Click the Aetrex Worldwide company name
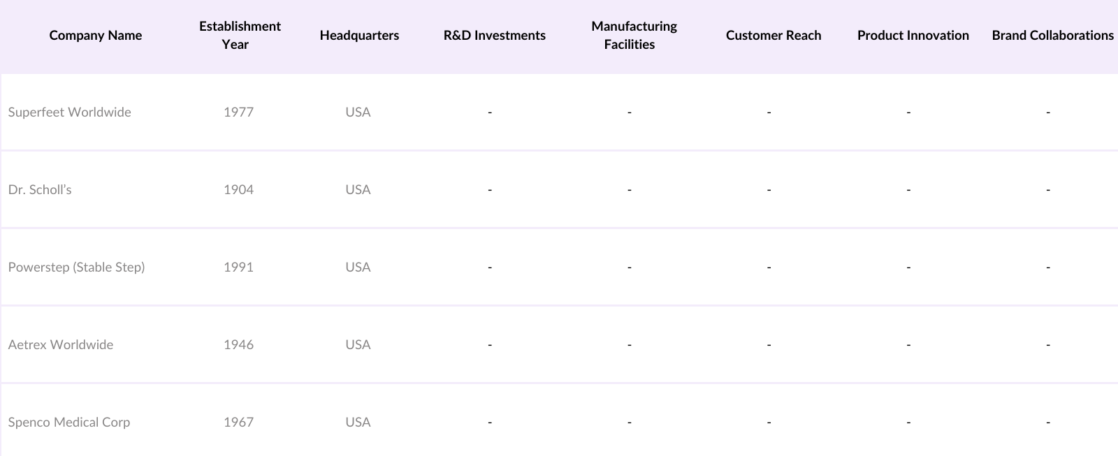Image resolution: width=1118 pixels, height=456 pixels. 61,345
